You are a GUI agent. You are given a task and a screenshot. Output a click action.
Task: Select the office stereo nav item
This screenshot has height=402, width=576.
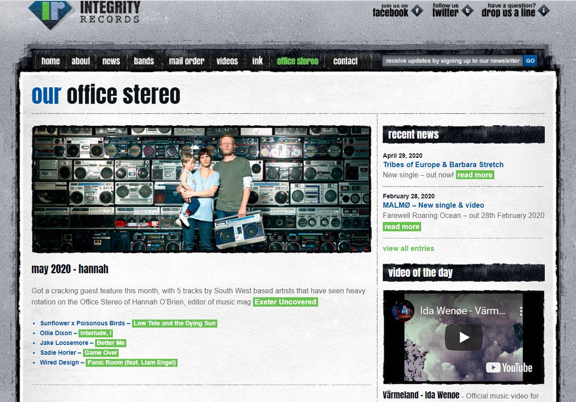click(298, 61)
